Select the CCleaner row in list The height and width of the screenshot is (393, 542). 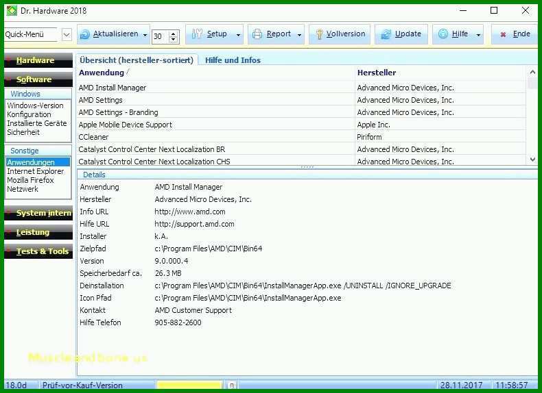[x=301, y=137]
